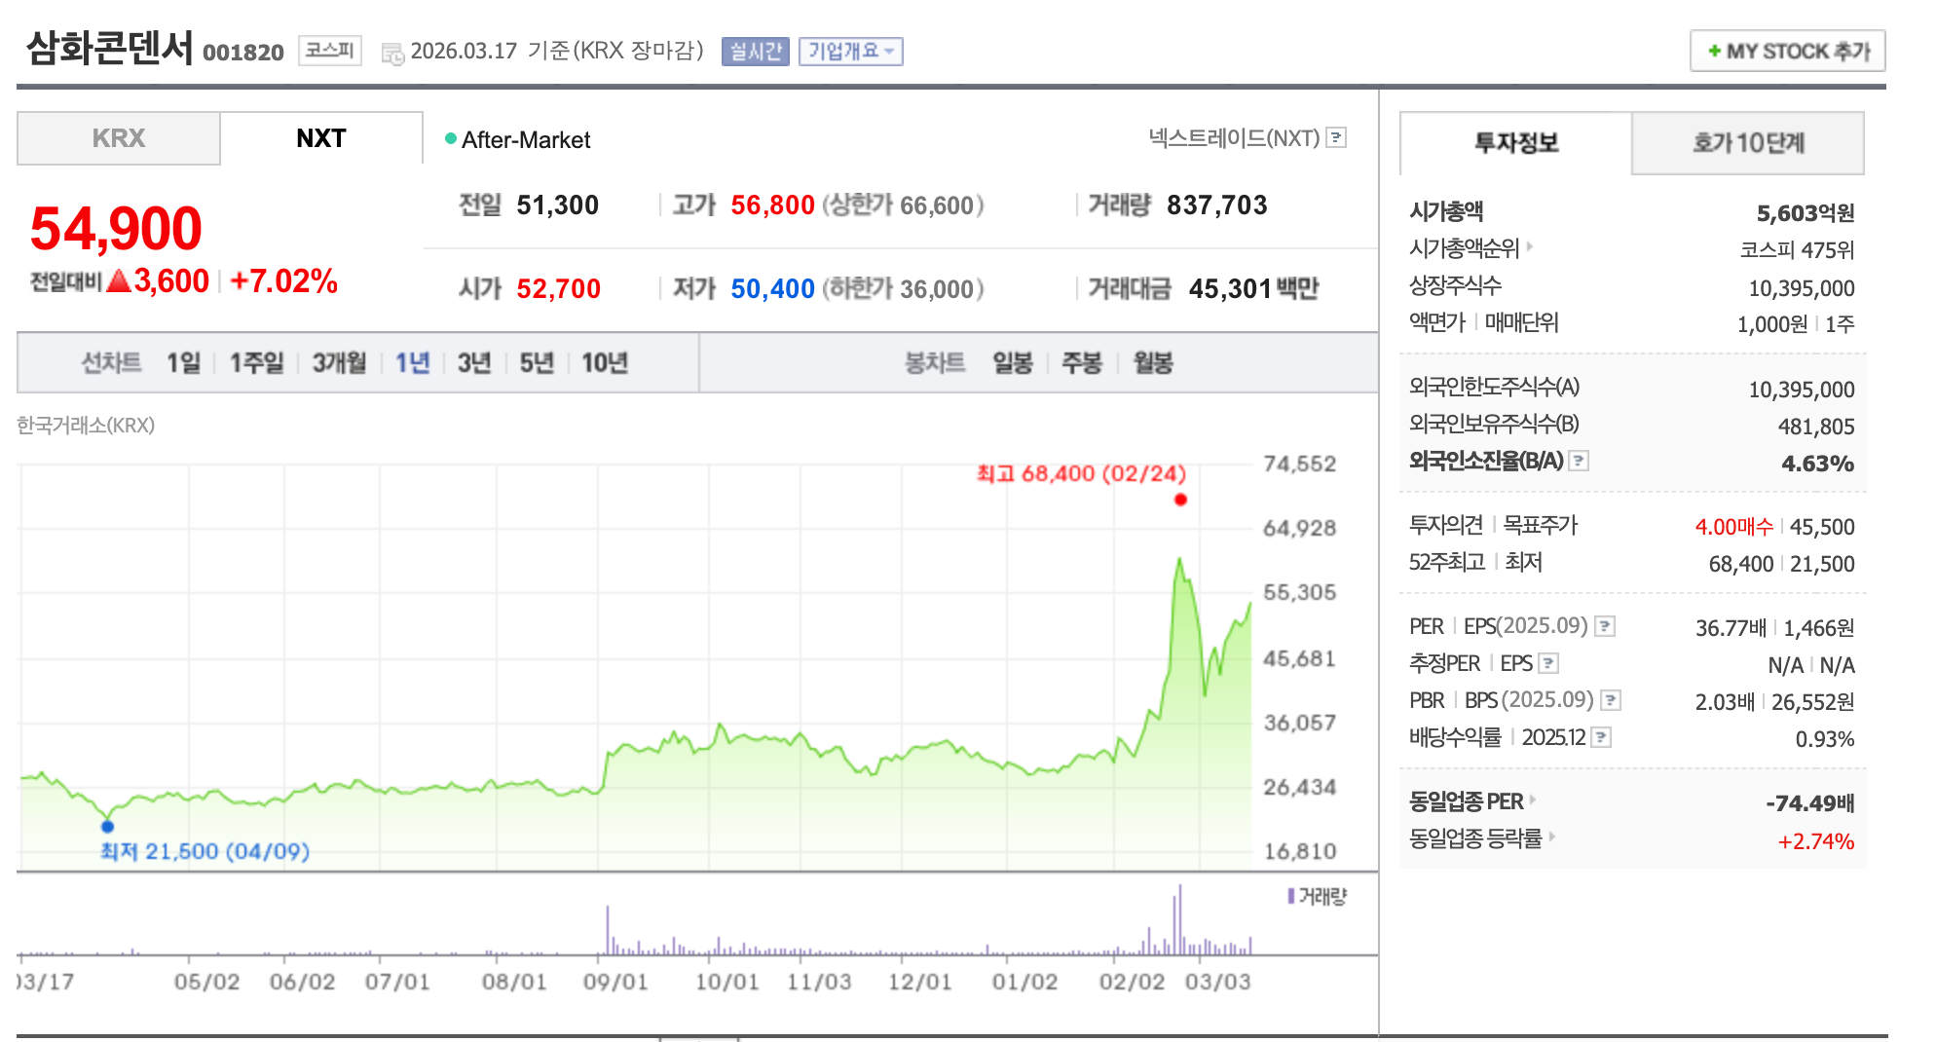Click the red 최고 marker dot on chart

click(1180, 500)
